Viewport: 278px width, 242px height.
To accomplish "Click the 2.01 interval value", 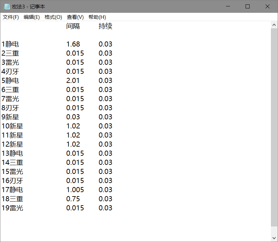I will point(73,81).
